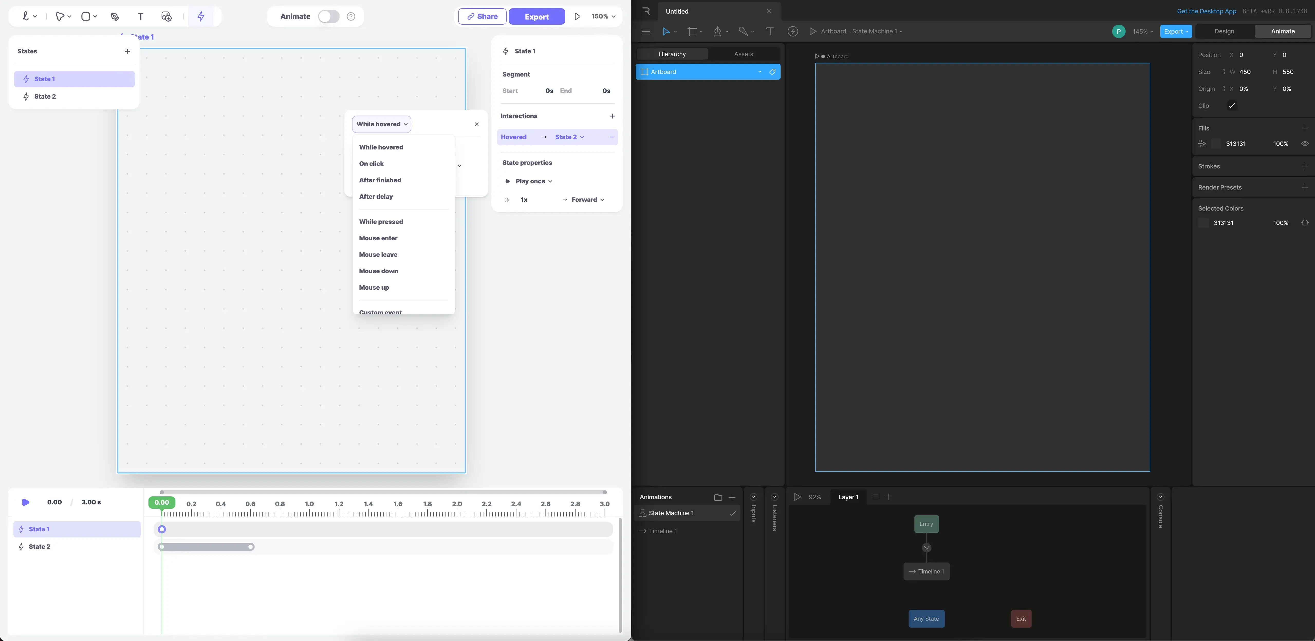Create new animation folder icon
Viewport: 1315px width, 641px height.
click(718, 498)
